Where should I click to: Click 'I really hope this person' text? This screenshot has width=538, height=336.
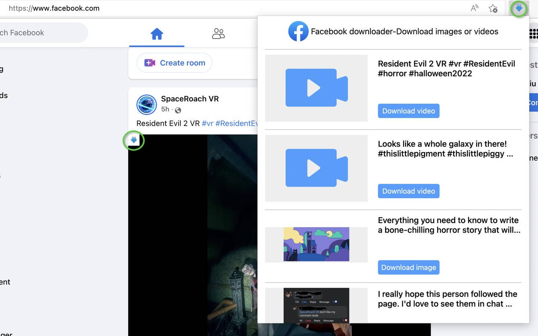[x=447, y=299]
